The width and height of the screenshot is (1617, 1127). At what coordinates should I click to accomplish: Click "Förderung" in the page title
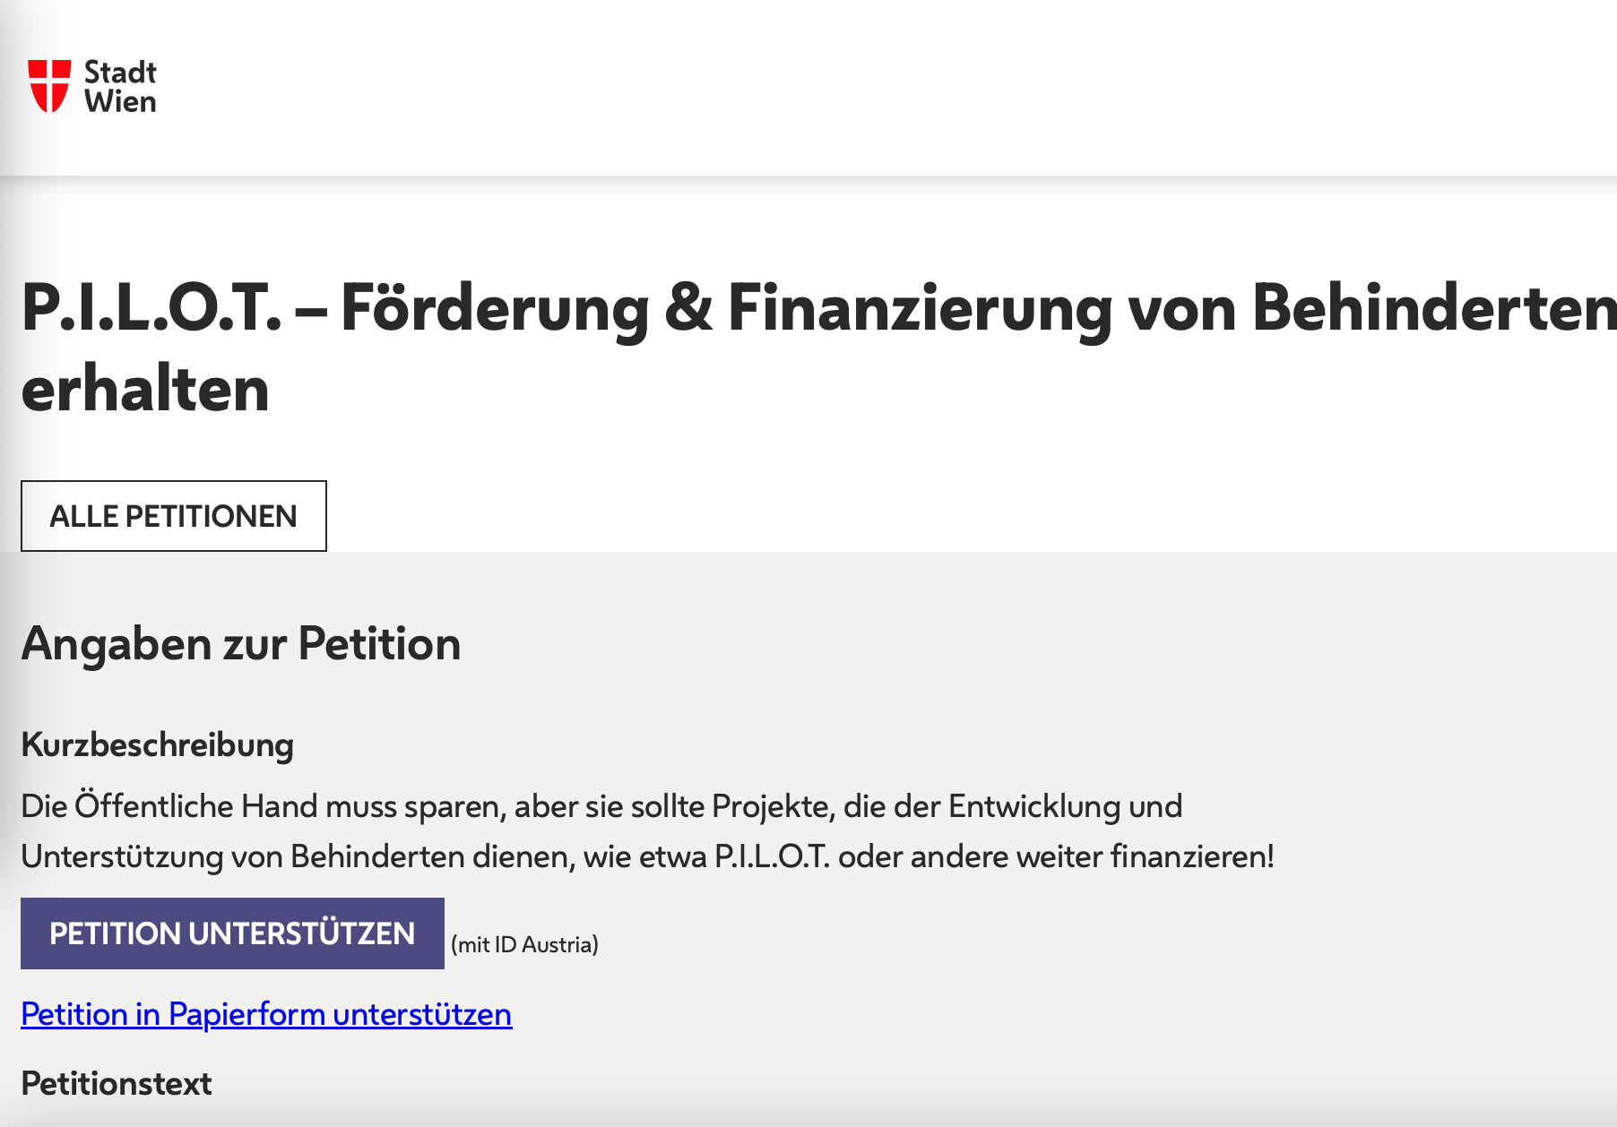pos(494,308)
